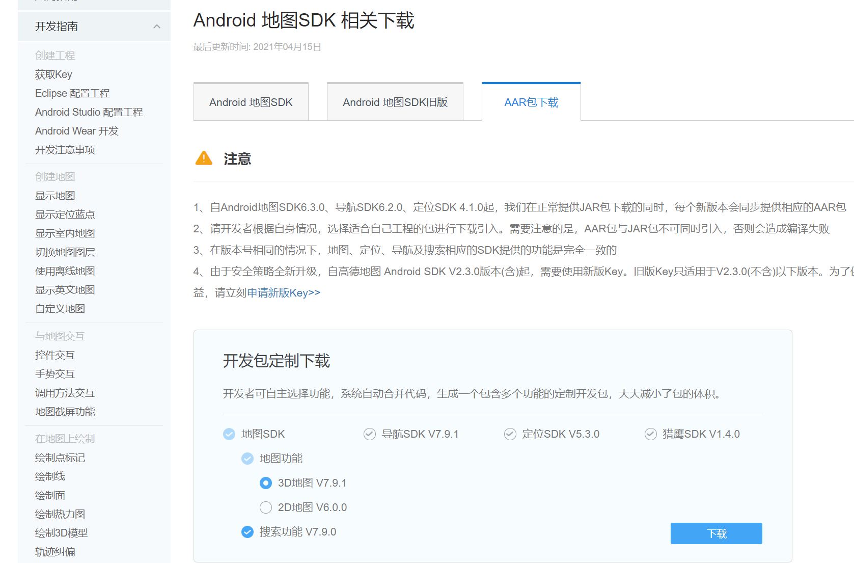Uncheck 搜索功能 V7.9.0
854x563 pixels.
[247, 532]
